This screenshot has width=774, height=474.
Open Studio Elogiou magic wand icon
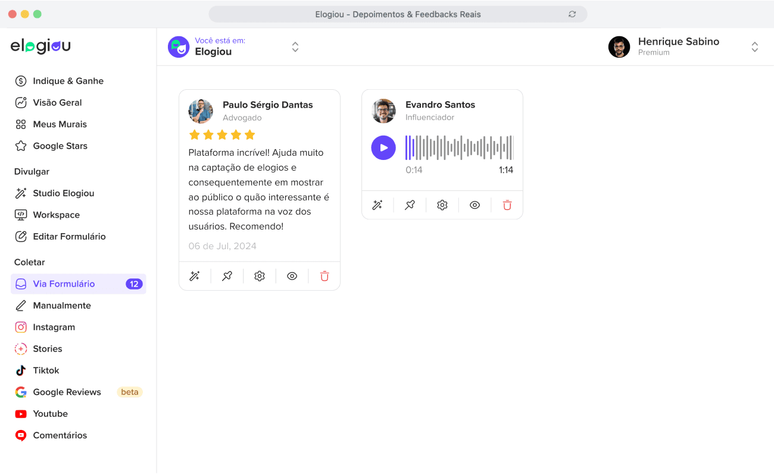tap(21, 193)
